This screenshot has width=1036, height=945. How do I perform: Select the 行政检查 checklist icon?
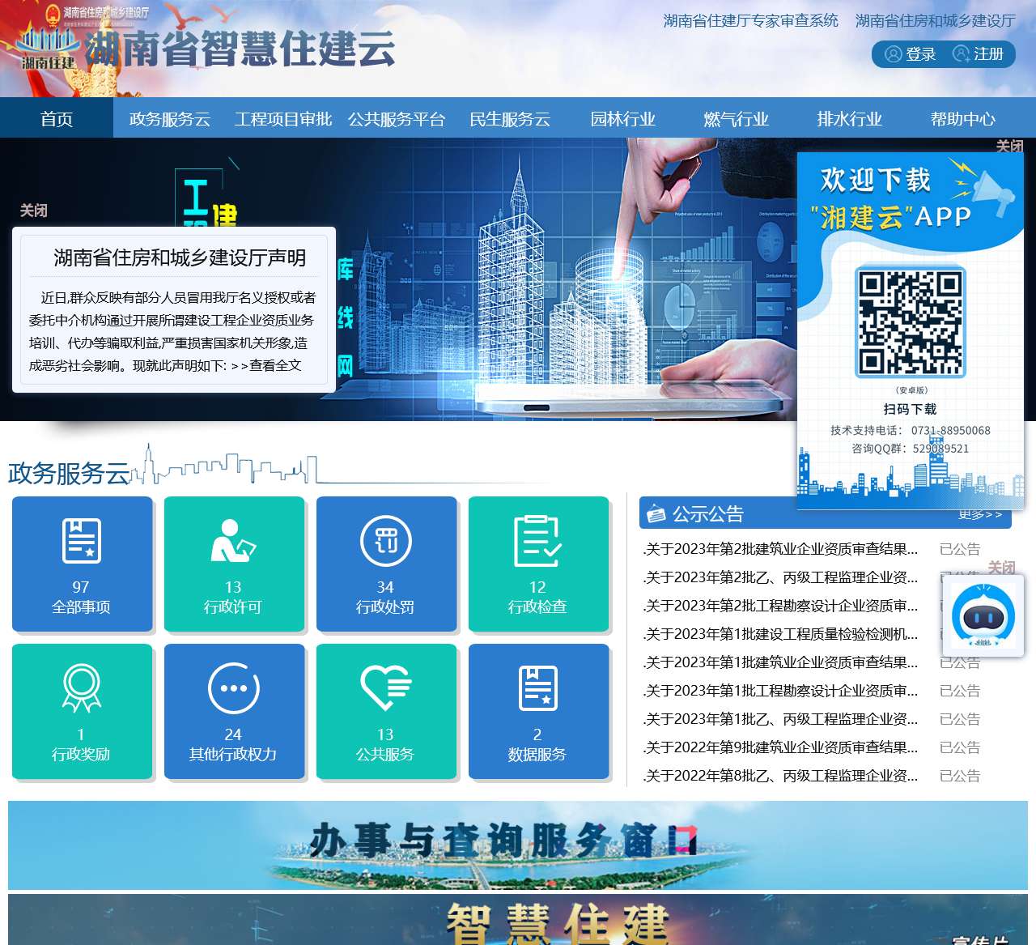(x=537, y=540)
